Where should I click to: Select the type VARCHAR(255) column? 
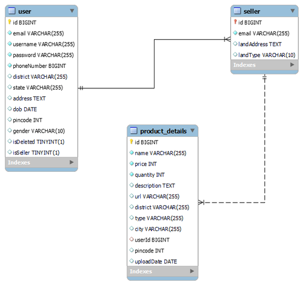coord(159,218)
